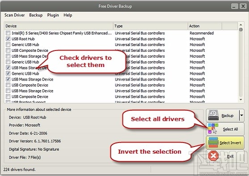Image resolution: width=249 pixels, height=176 pixels.
Task: Click the driver list scrollbar thumb
Action: [241, 29]
